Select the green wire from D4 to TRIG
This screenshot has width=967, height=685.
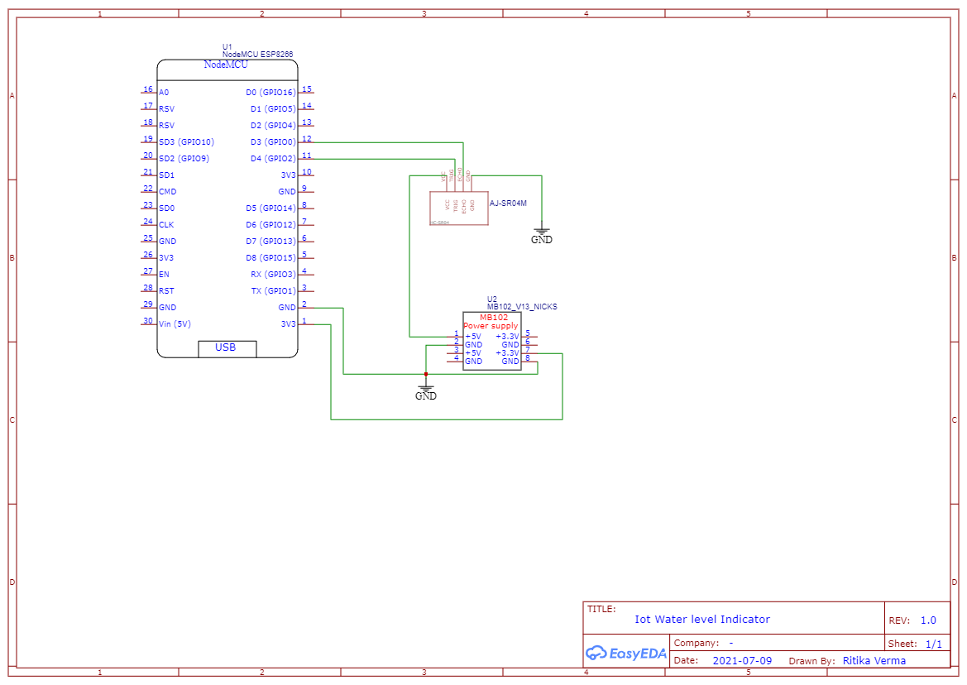[381, 158]
